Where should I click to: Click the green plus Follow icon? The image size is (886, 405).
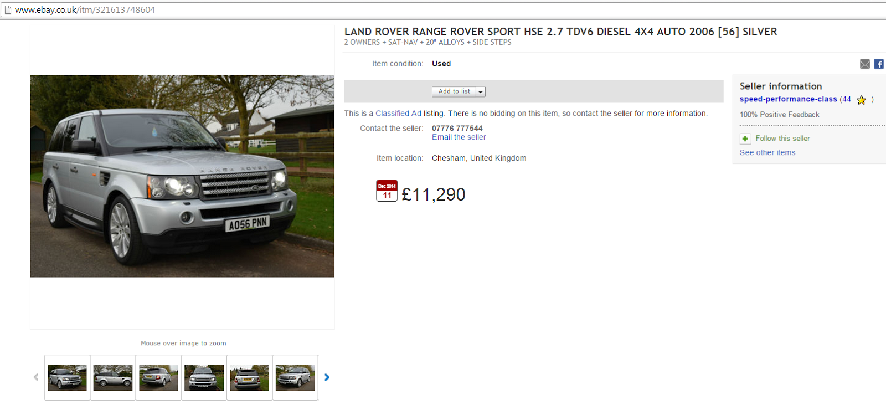[745, 139]
